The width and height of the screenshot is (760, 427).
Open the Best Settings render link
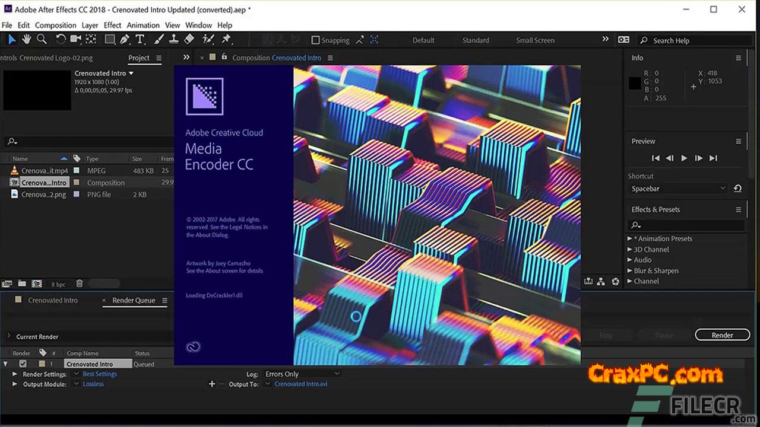100,374
